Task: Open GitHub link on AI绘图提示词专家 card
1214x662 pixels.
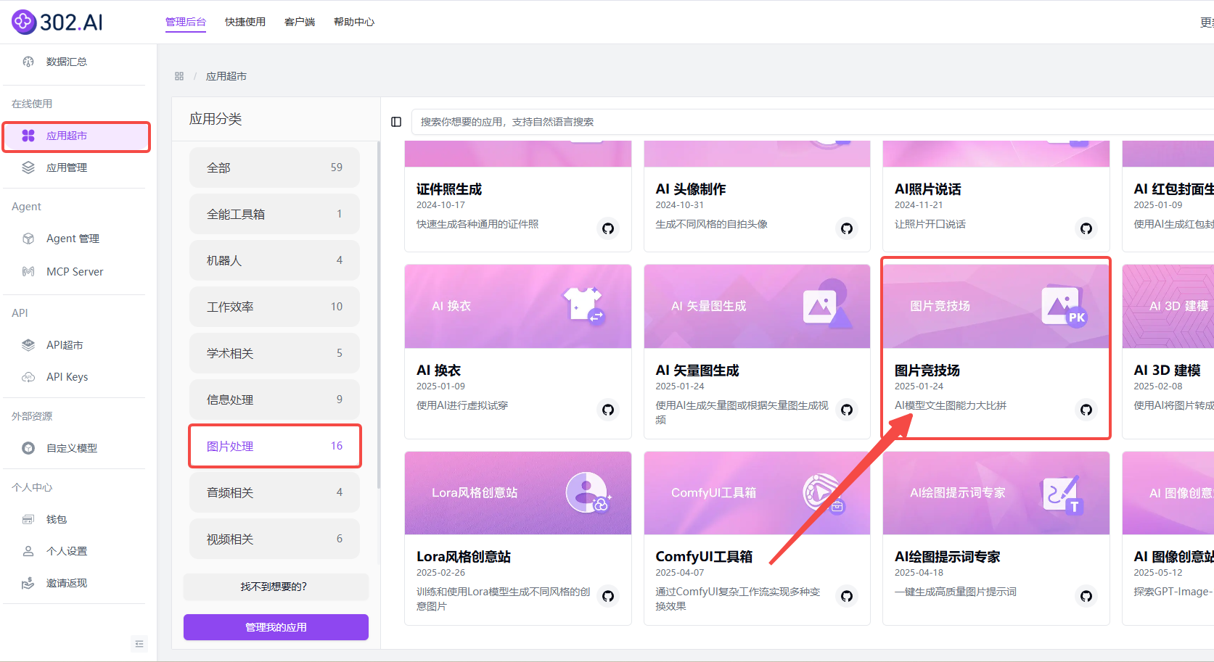Action: 1086,596
